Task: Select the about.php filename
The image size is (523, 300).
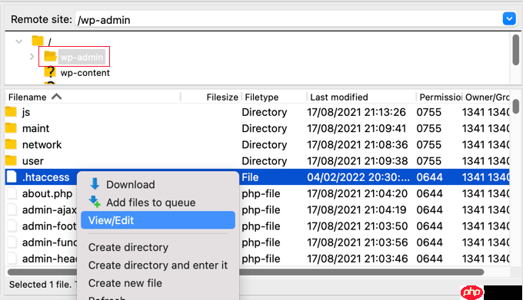Action: (47, 193)
